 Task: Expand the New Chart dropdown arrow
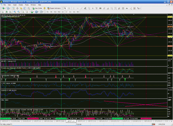[x=5, y=8]
